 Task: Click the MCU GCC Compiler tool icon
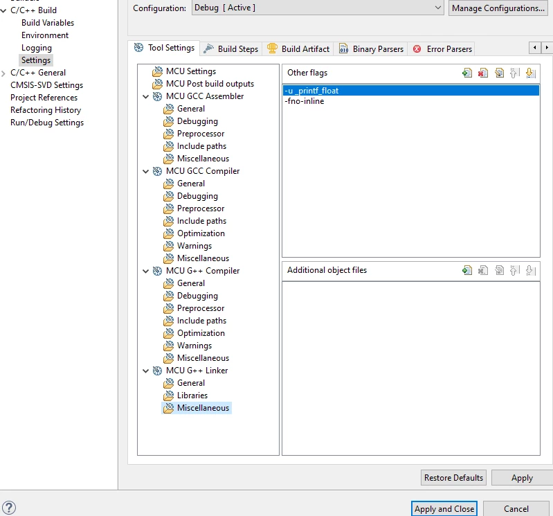[157, 171]
